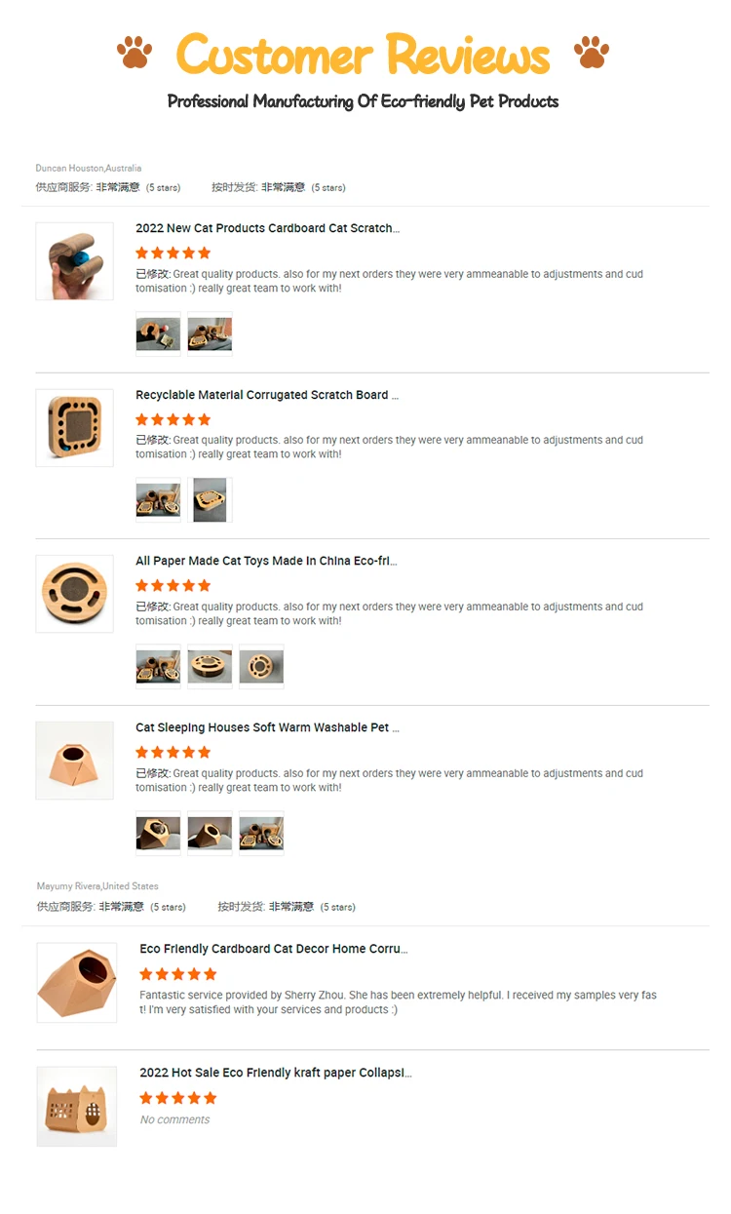Viewport: 731px width, 1214px height.
Task: Open second review photo under Corrugated Scratch Board
Action: click(210, 500)
